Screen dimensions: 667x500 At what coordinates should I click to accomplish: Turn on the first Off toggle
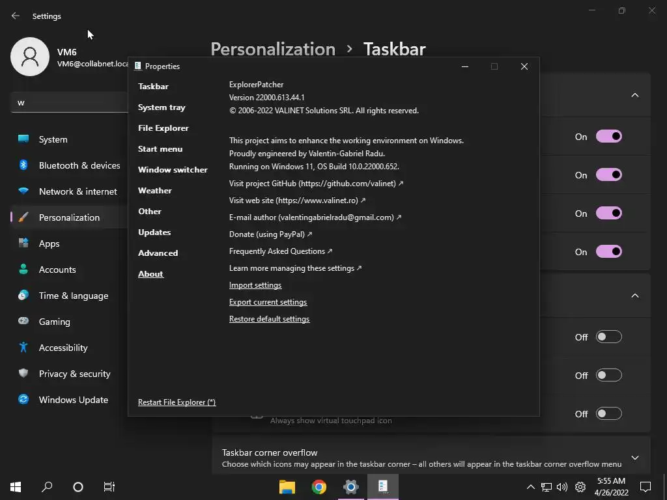point(609,337)
